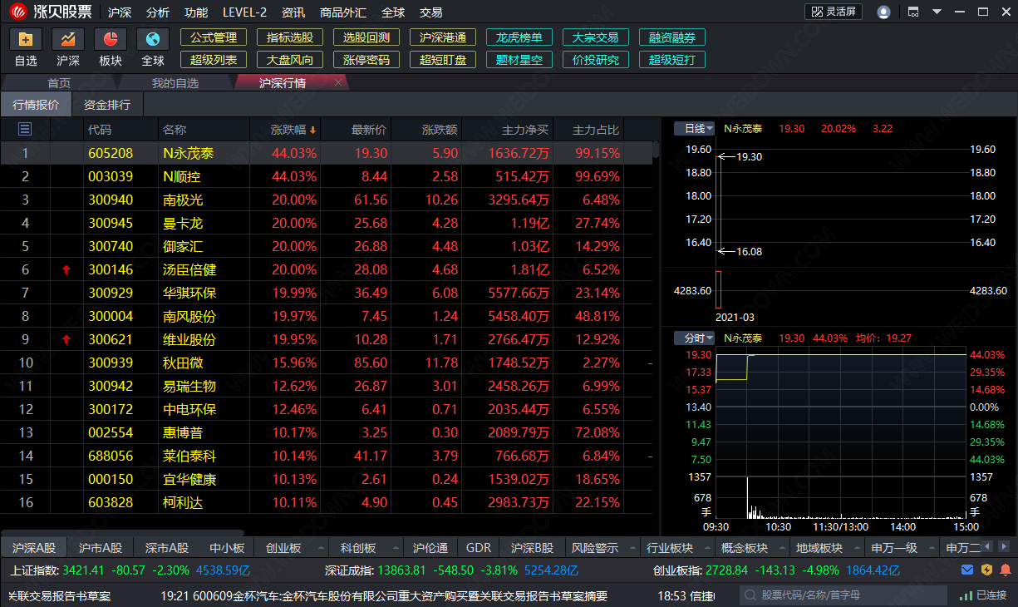Click the yellow lightning shield icon
The height and width of the screenshot is (607, 1018).
[986, 570]
